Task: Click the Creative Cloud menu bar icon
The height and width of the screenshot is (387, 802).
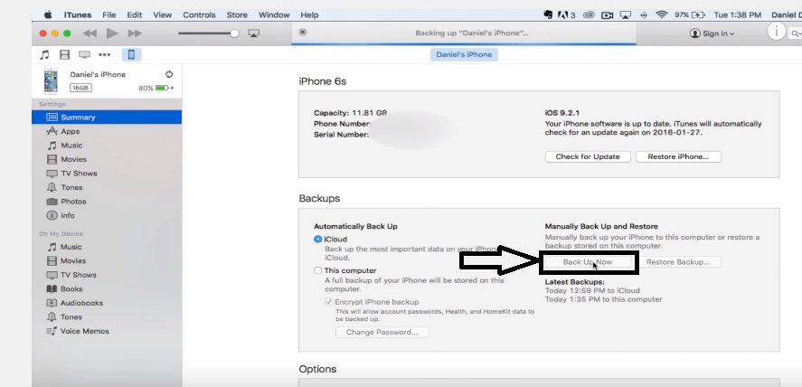Action: point(590,14)
